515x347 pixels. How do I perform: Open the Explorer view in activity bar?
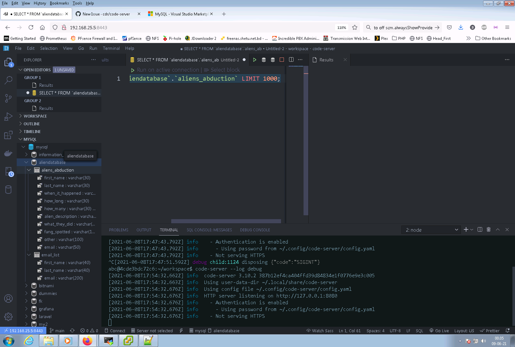click(x=8, y=62)
